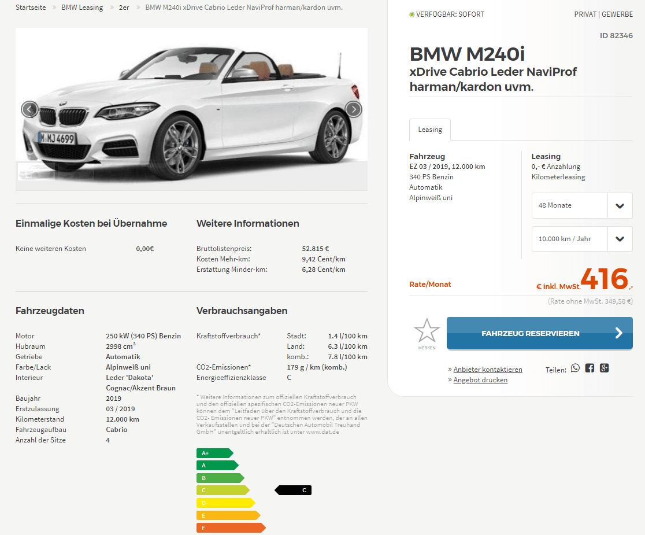Click the 9,42 Cent/km value

324,259
